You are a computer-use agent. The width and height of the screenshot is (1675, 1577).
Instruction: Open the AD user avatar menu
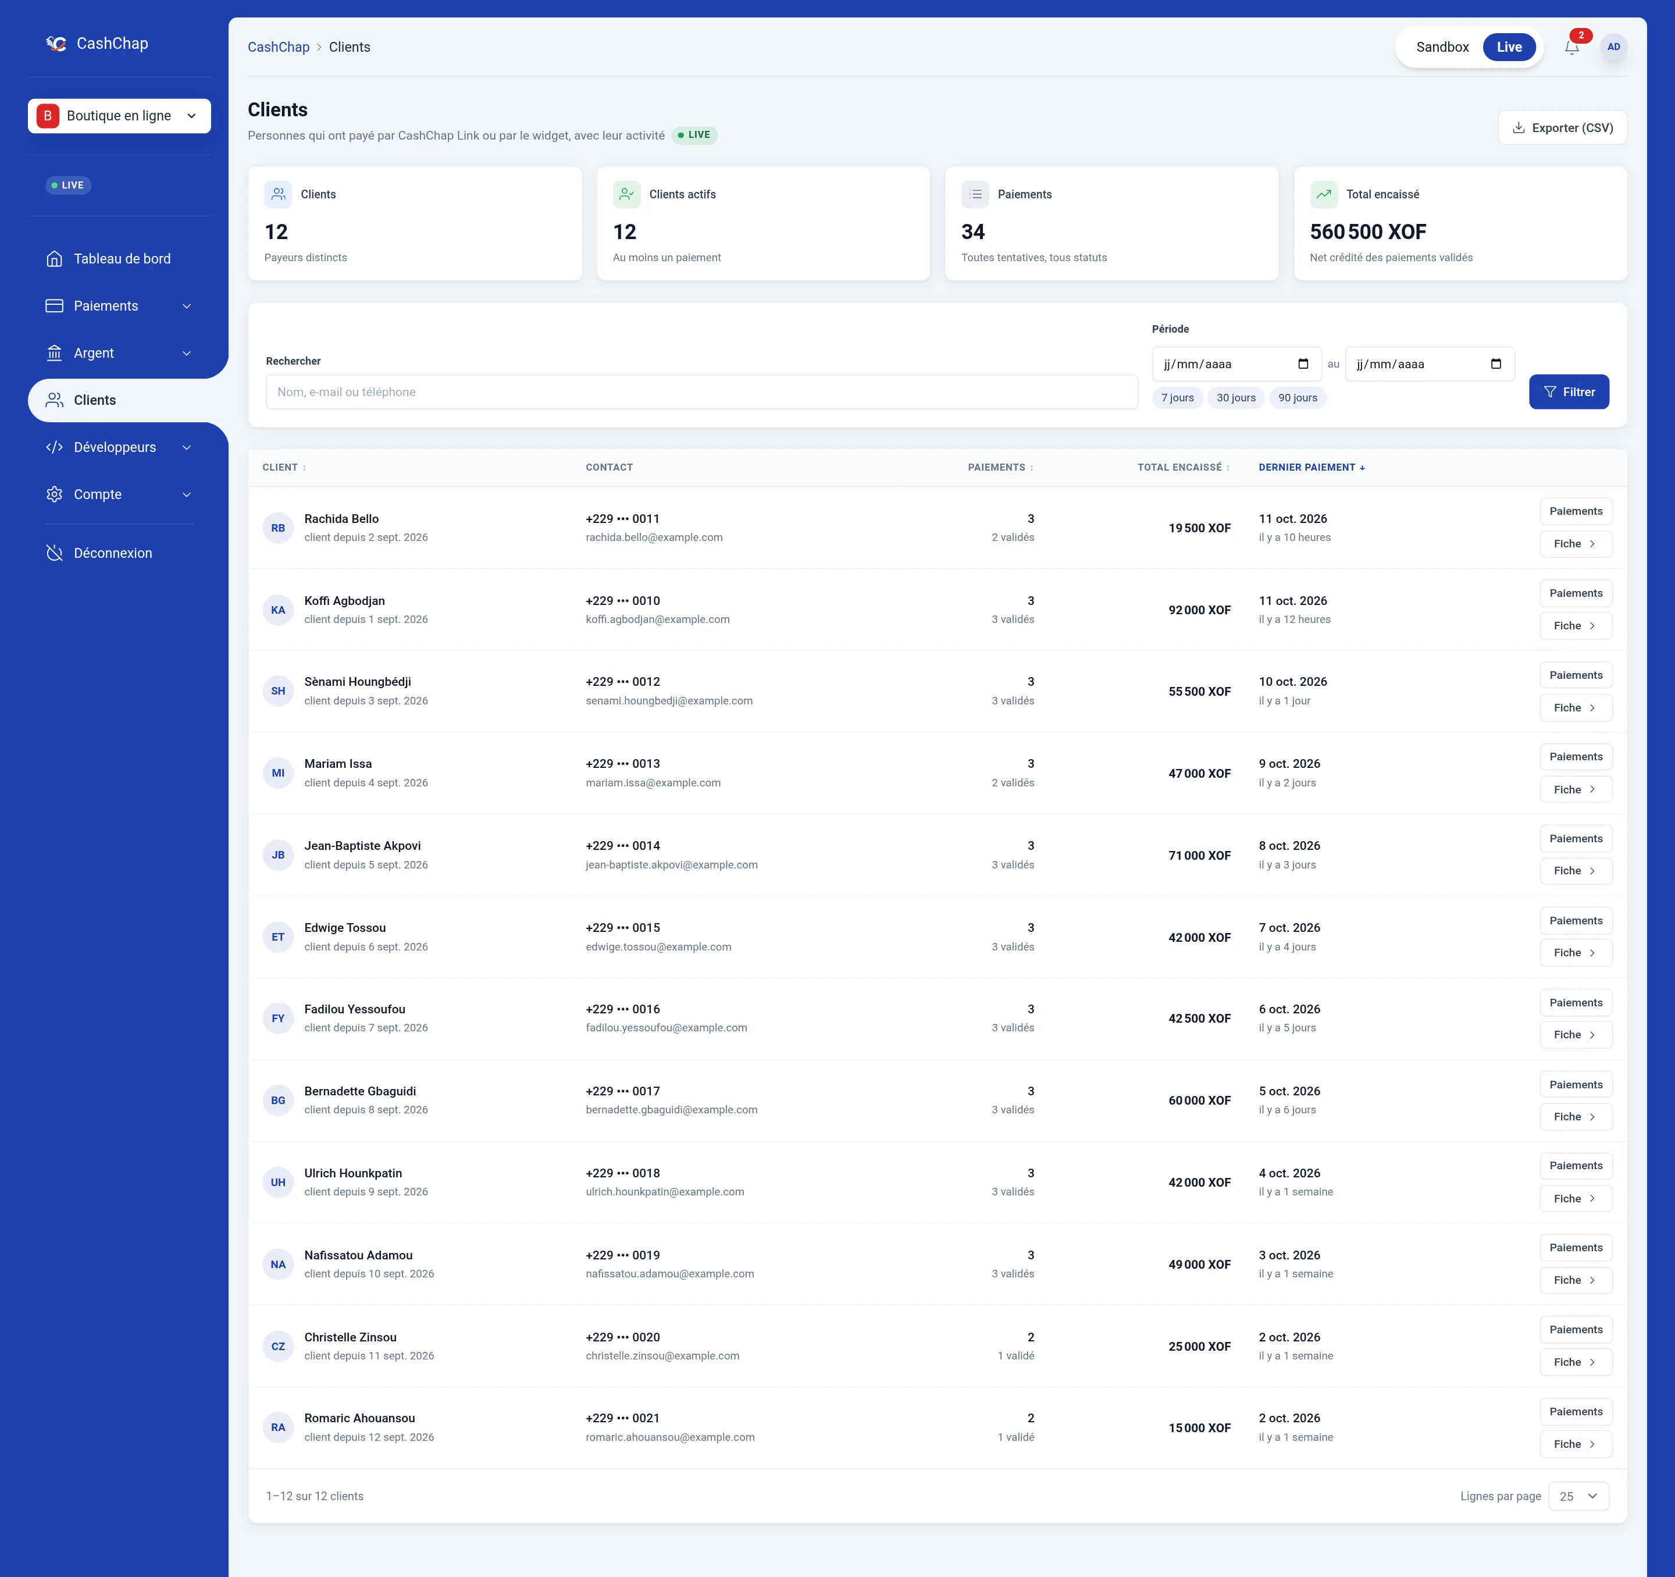point(1613,47)
